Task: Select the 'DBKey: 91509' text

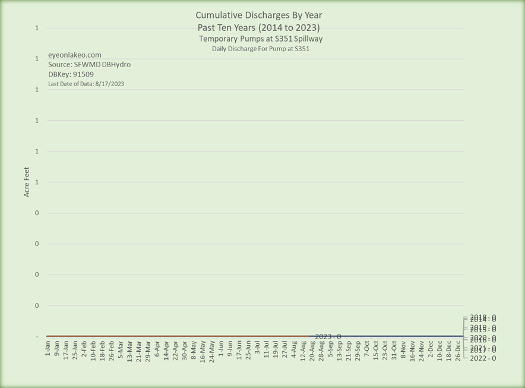Action: pos(71,74)
